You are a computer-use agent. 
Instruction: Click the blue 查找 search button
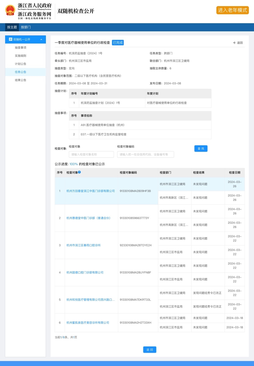[201, 149]
